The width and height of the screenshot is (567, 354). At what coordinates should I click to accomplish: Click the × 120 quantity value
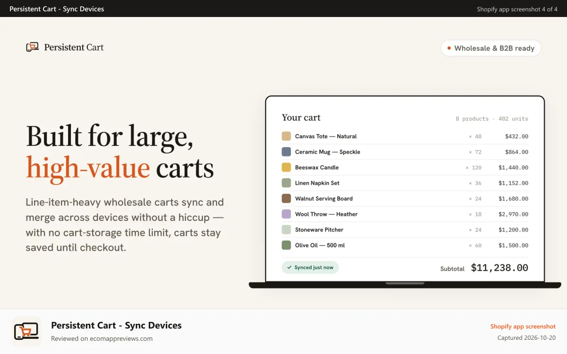[473, 168]
